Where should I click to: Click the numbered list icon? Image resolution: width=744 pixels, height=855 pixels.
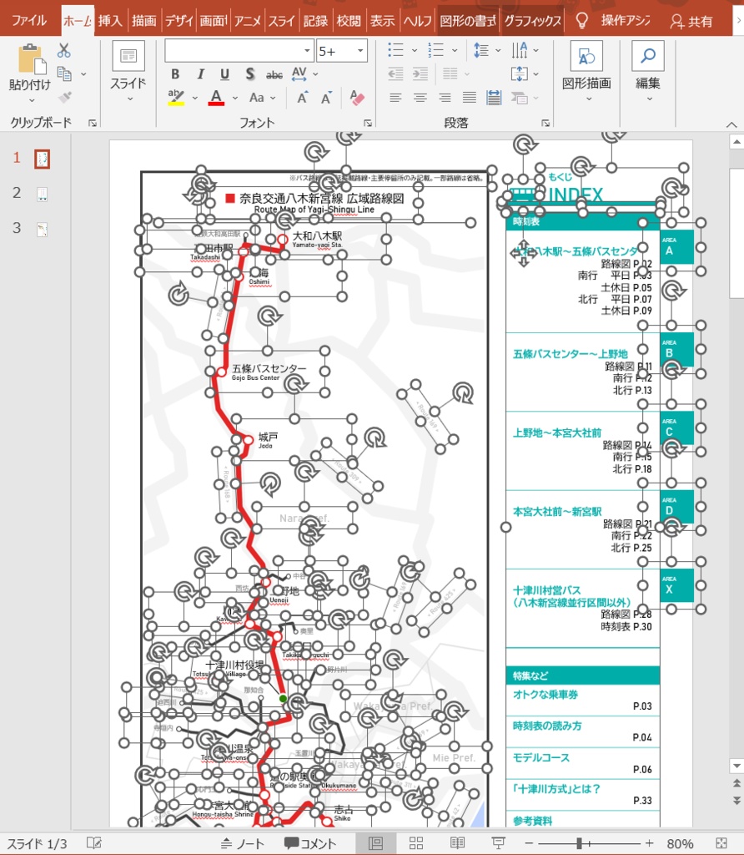435,50
